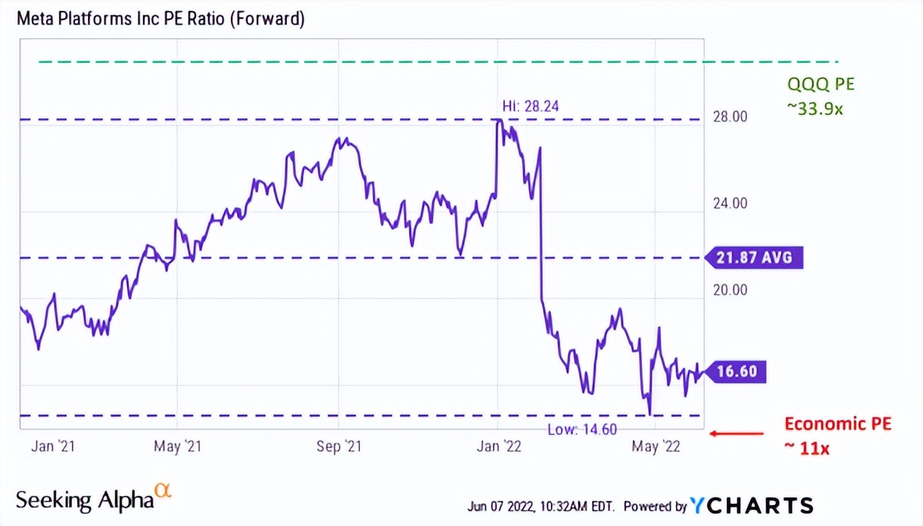The height and width of the screenshot is (526, 923).
Task: Click the Jan '21 axis label
Action: (x=53, y=447)
